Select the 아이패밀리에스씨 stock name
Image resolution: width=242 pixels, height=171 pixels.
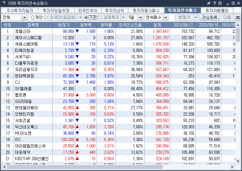click(30, 146)
